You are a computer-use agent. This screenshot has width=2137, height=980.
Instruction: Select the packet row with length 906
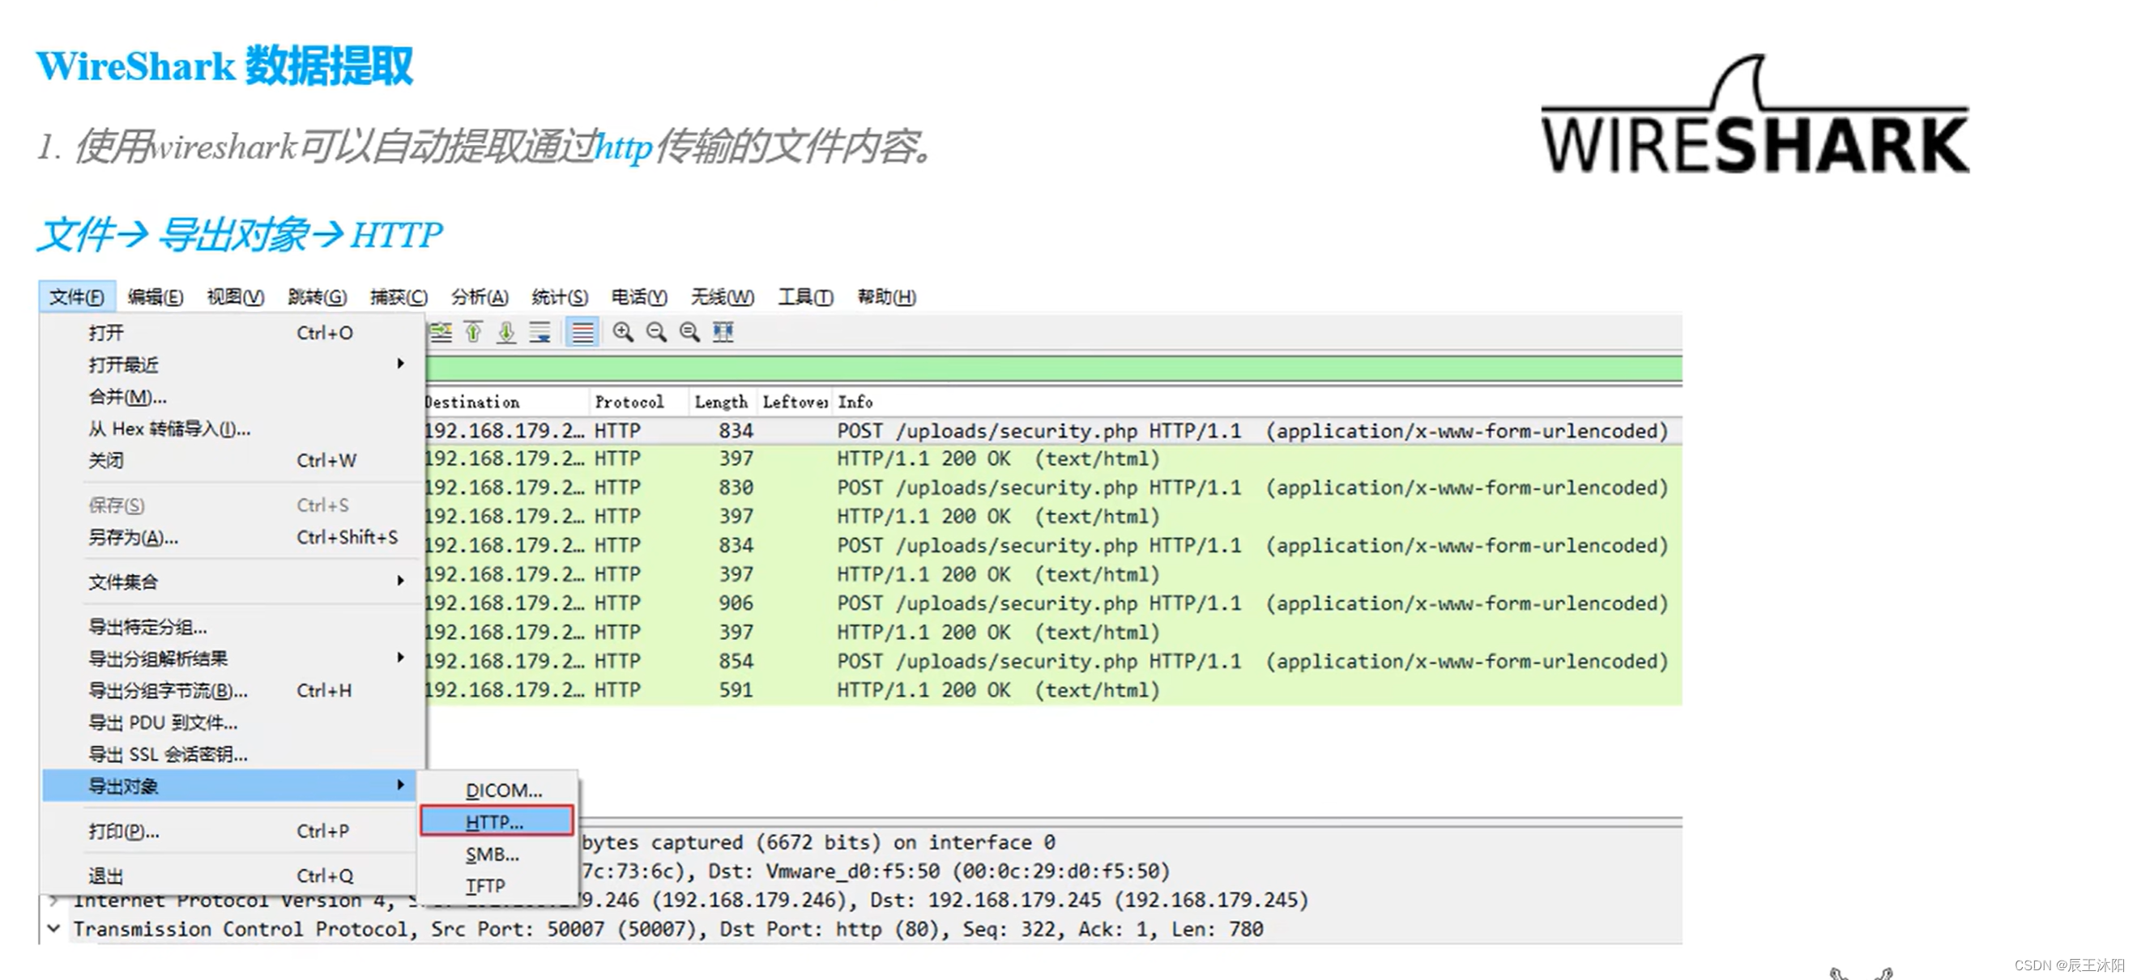tap(1054, 603)
